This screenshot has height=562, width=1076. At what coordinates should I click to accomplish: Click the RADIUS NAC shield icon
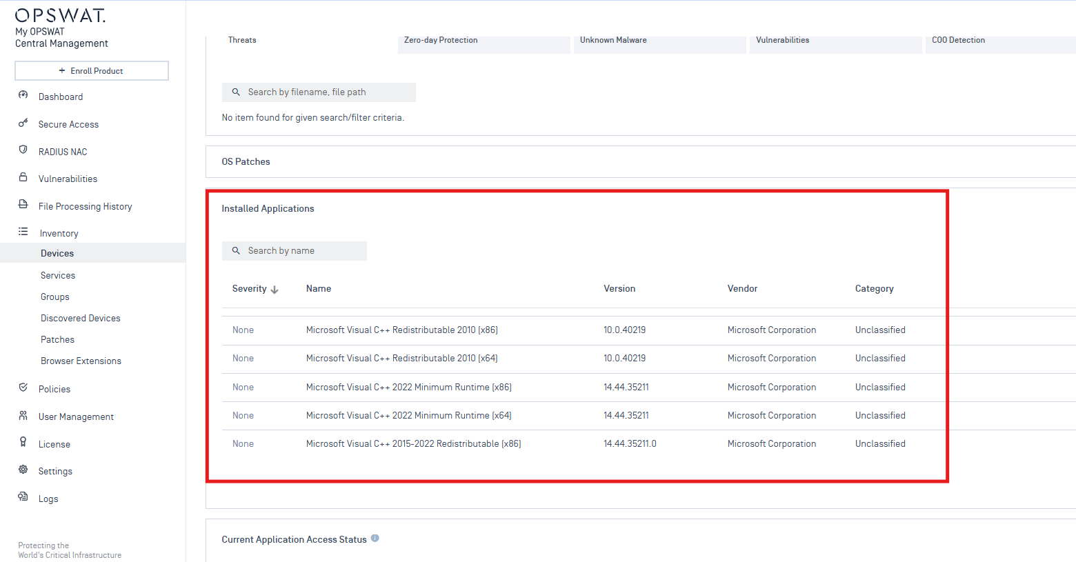click(x=23, y=150)
